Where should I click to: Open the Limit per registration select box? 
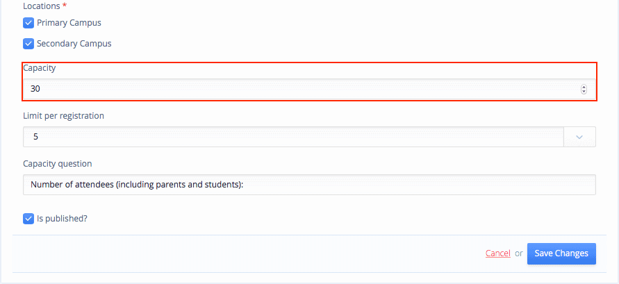pos(293,137)
